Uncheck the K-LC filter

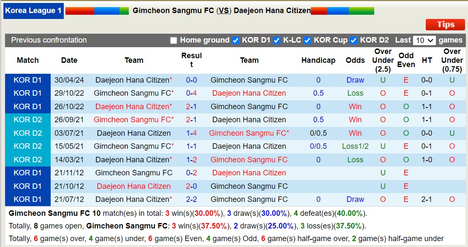point(277,40)
